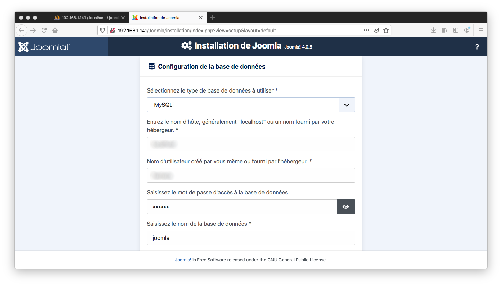
Task: Open page actions three-dot menu
Action: 367,30
